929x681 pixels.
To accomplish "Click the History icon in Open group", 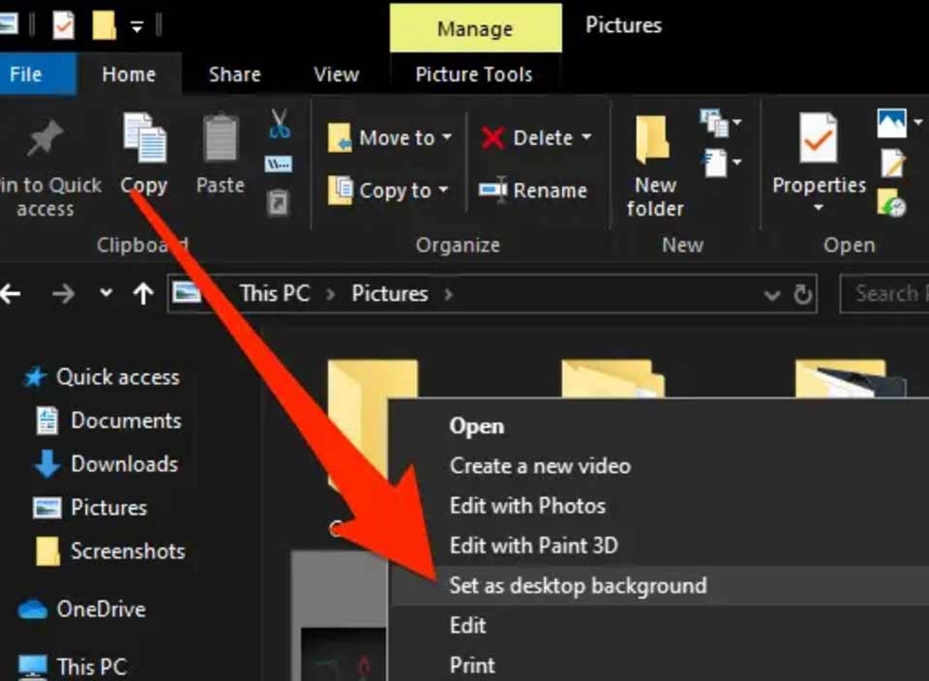I will coord(891,202).
